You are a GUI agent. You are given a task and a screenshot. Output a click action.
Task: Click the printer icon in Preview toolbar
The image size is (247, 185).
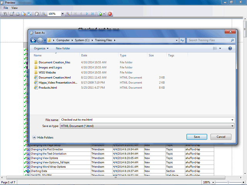pyautogui.click(x=18, y=14)
